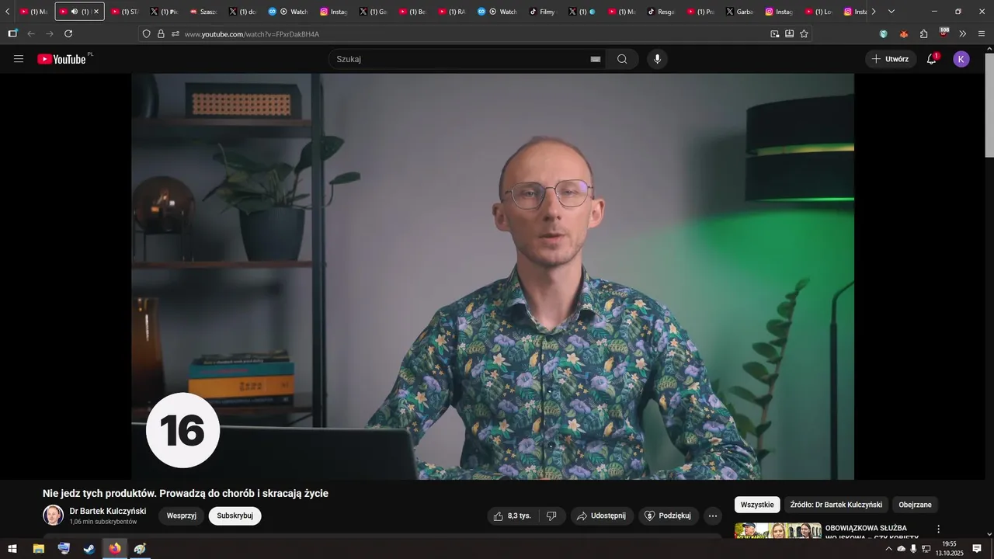Click the video player to pause

(492, 276)
